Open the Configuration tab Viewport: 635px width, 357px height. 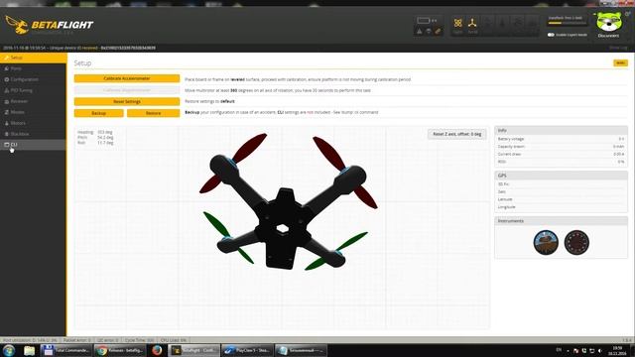33,79
